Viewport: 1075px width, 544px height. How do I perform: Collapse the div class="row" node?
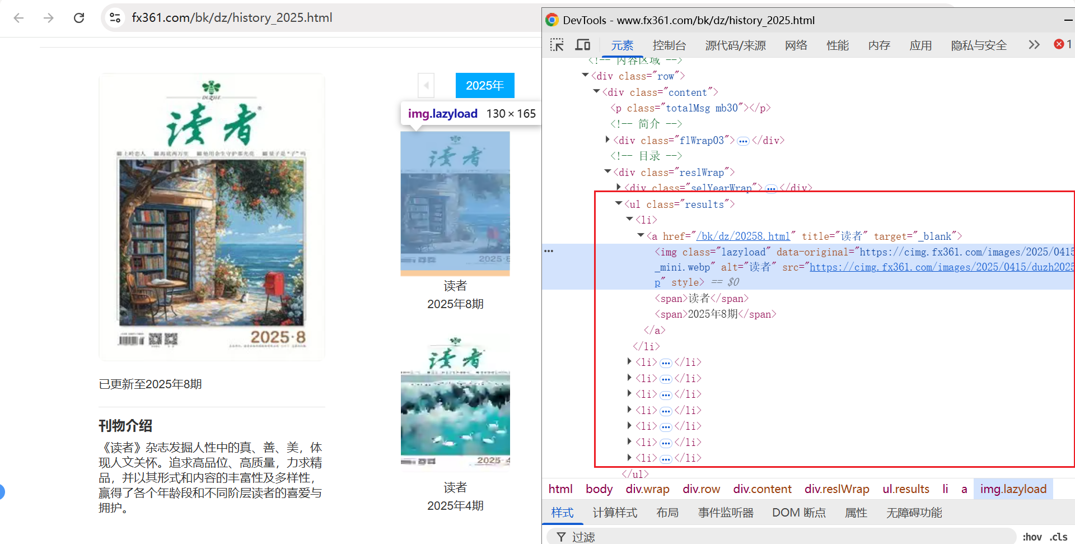[x=586, y=75]
